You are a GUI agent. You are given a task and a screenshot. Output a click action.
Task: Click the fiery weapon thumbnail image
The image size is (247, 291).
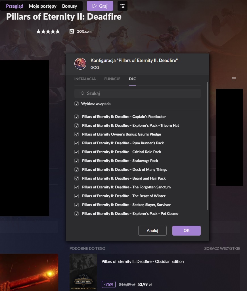[29, 273]
